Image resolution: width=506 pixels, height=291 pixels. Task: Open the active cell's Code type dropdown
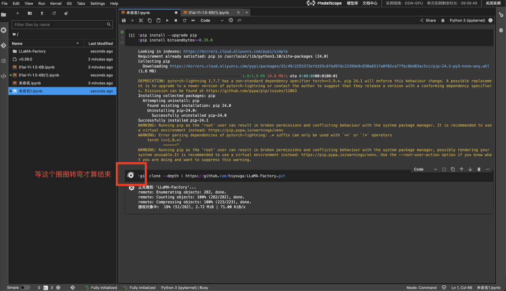click(x=425, y=169)
